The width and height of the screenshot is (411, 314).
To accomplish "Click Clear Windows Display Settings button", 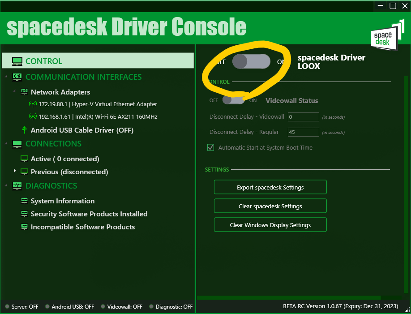I will coord(270,225).
